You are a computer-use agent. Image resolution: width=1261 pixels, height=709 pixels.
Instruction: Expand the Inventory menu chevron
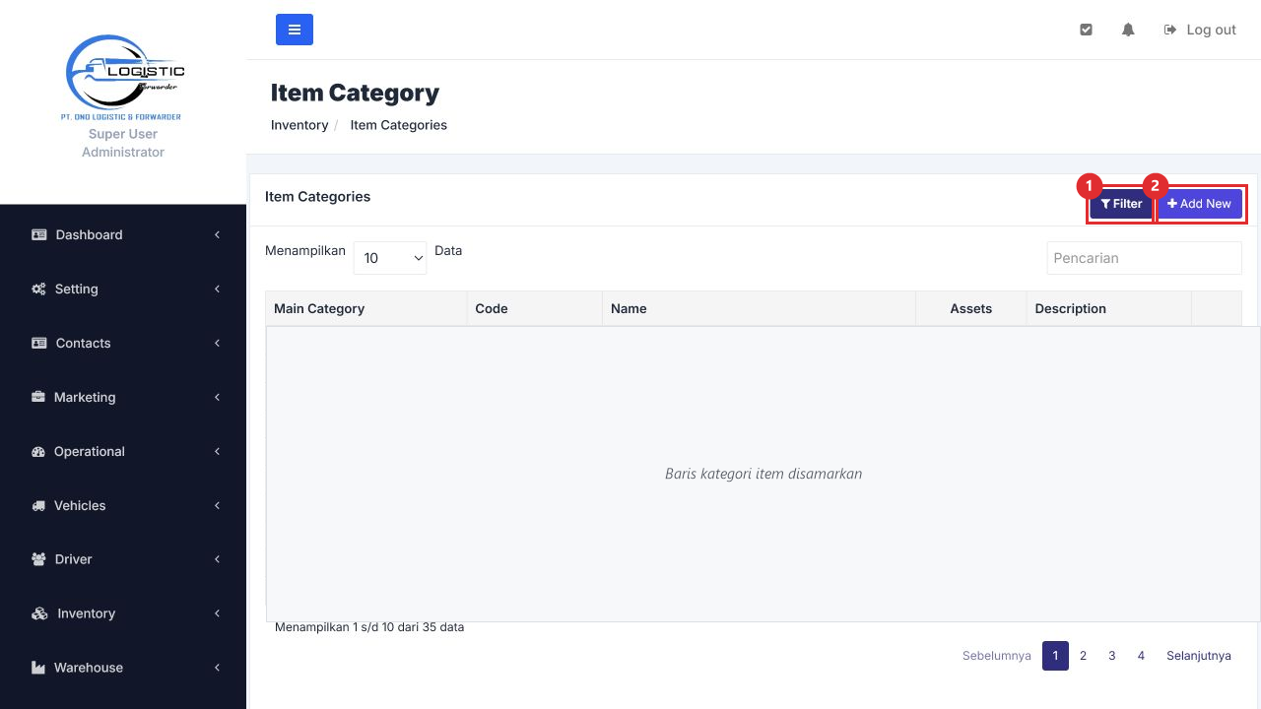coord(217,613)
